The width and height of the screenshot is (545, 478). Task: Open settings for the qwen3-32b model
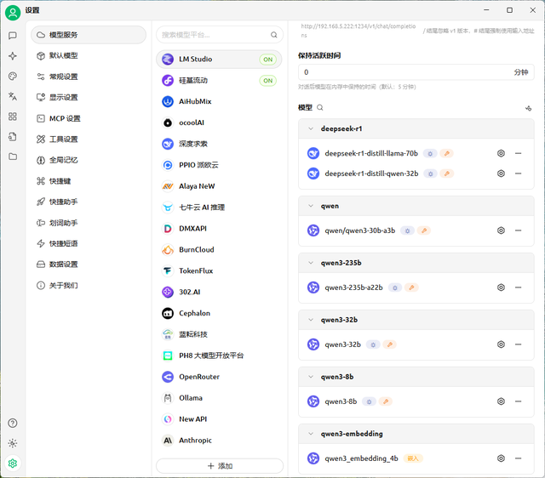[x=501, y=344]
